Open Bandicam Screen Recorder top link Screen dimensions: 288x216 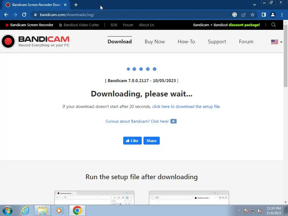coord(30,25)
